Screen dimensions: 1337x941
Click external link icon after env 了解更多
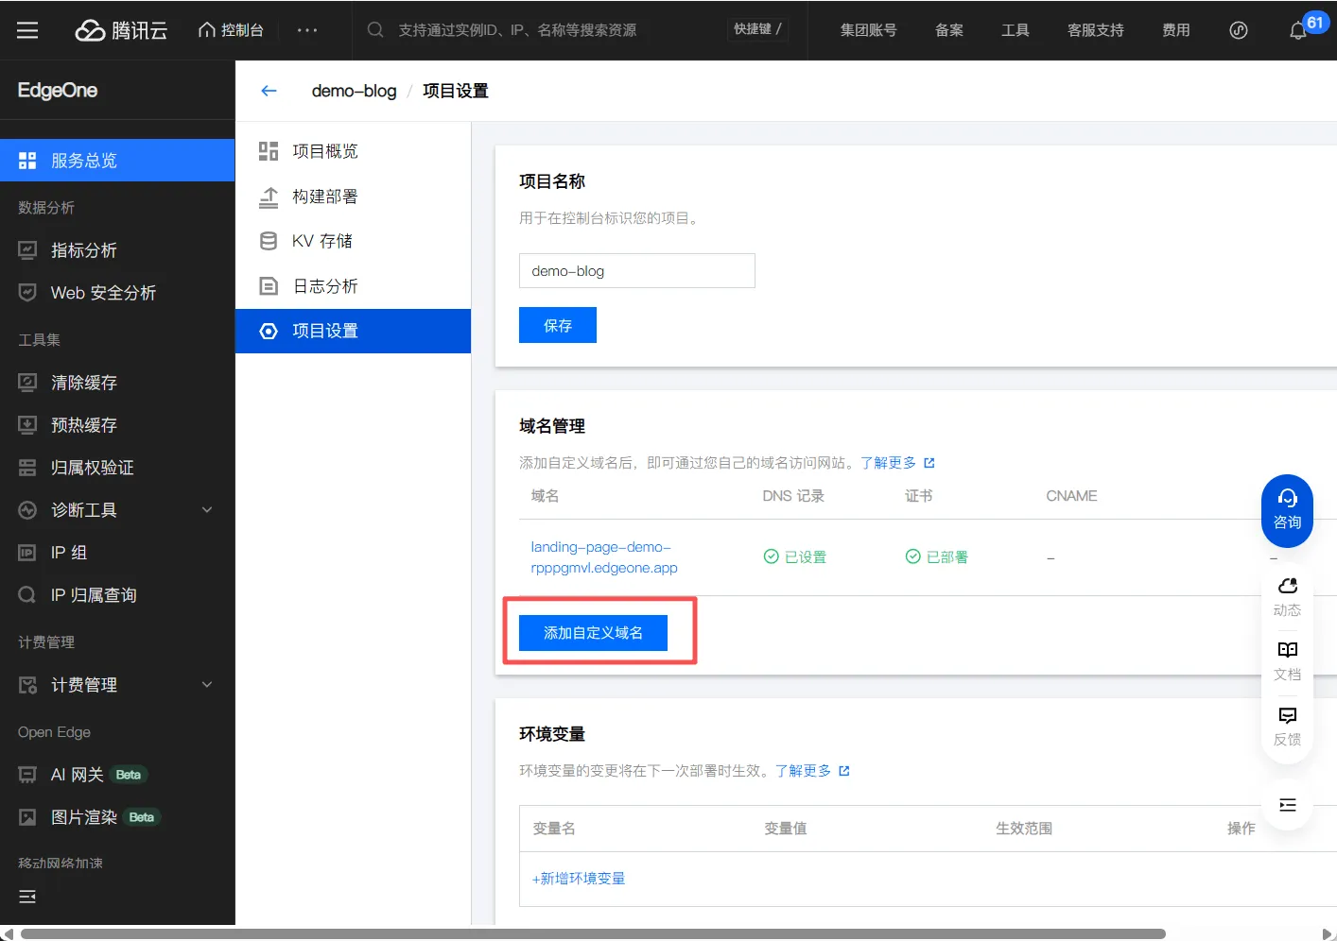click(x=843, y=771)
